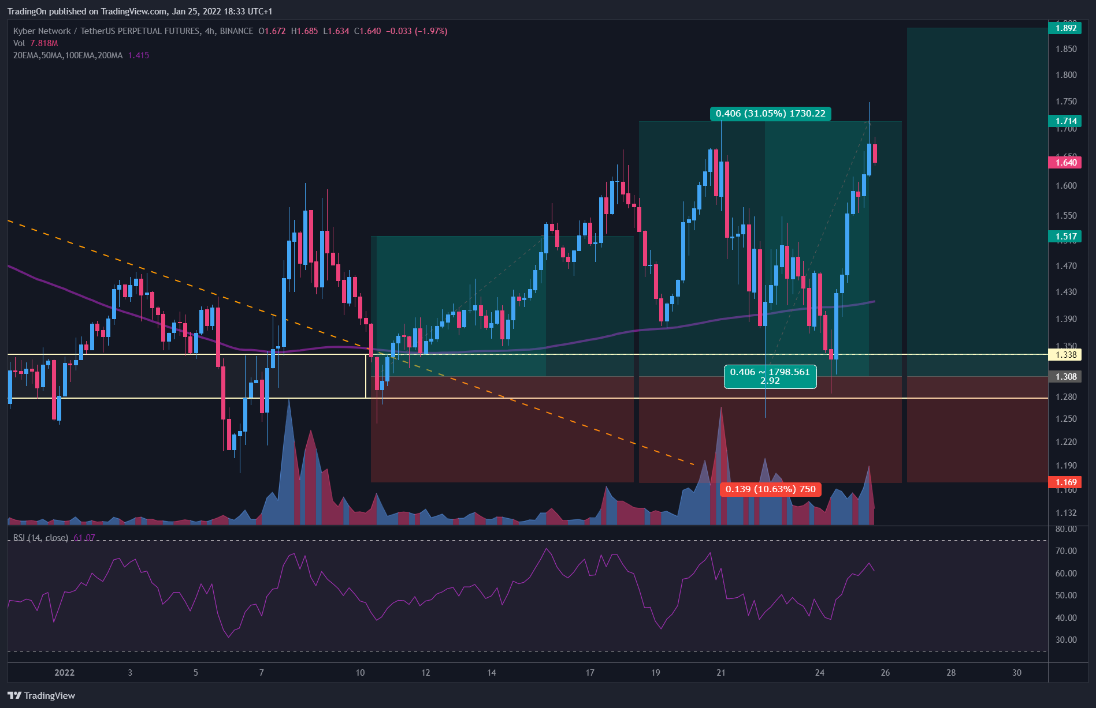
Task: Click the 1.800 price scale value
Action: click(1066, 75)
